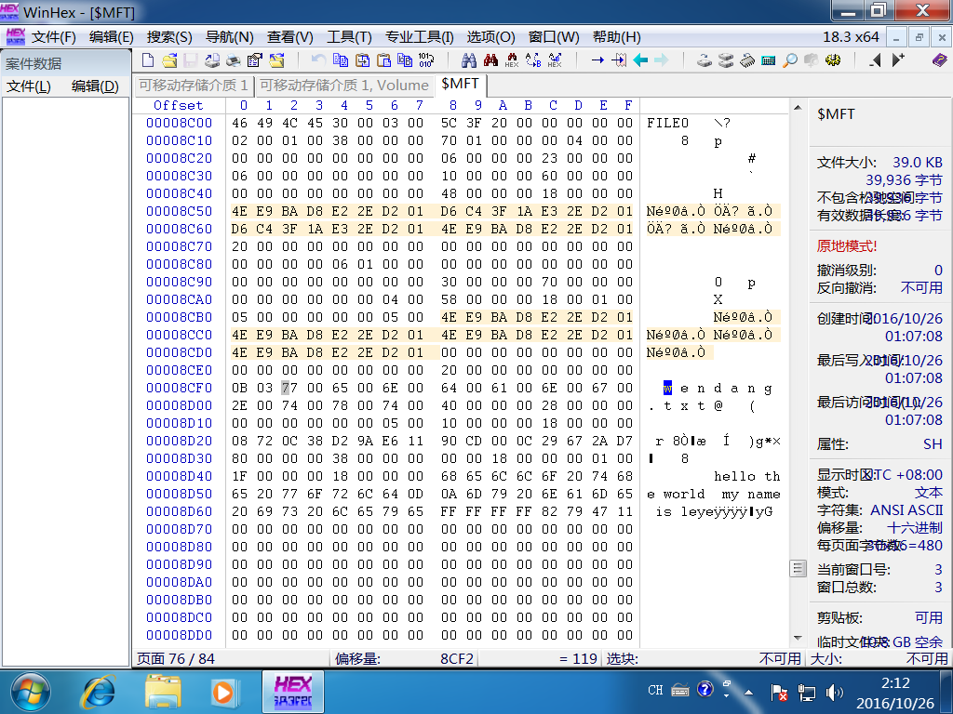Click the blue binoculars Find text icon

coord(469,59)
